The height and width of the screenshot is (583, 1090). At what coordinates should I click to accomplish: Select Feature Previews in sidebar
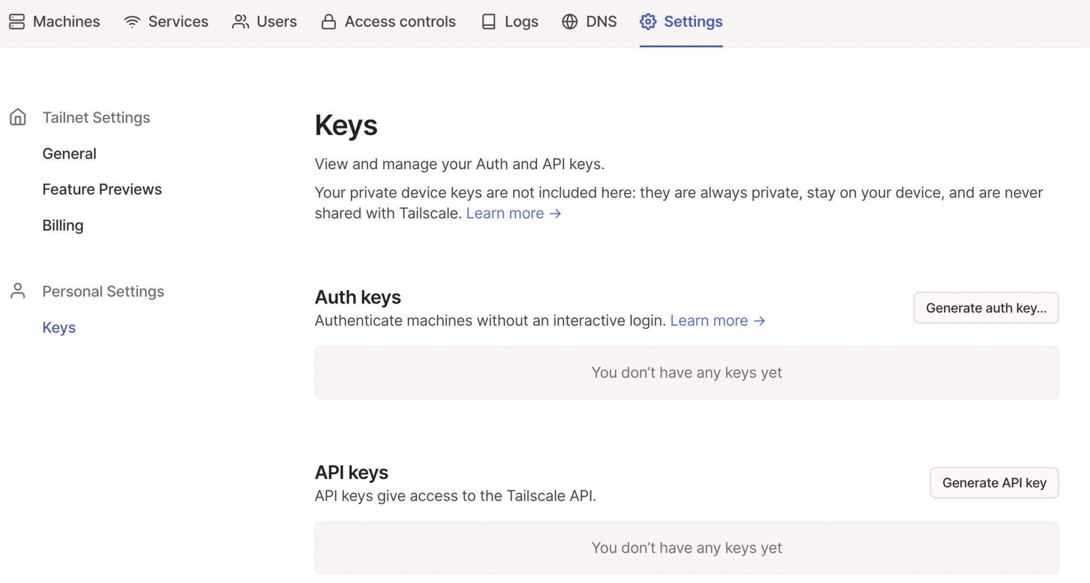pyautogui.click(x=102, y=189)
